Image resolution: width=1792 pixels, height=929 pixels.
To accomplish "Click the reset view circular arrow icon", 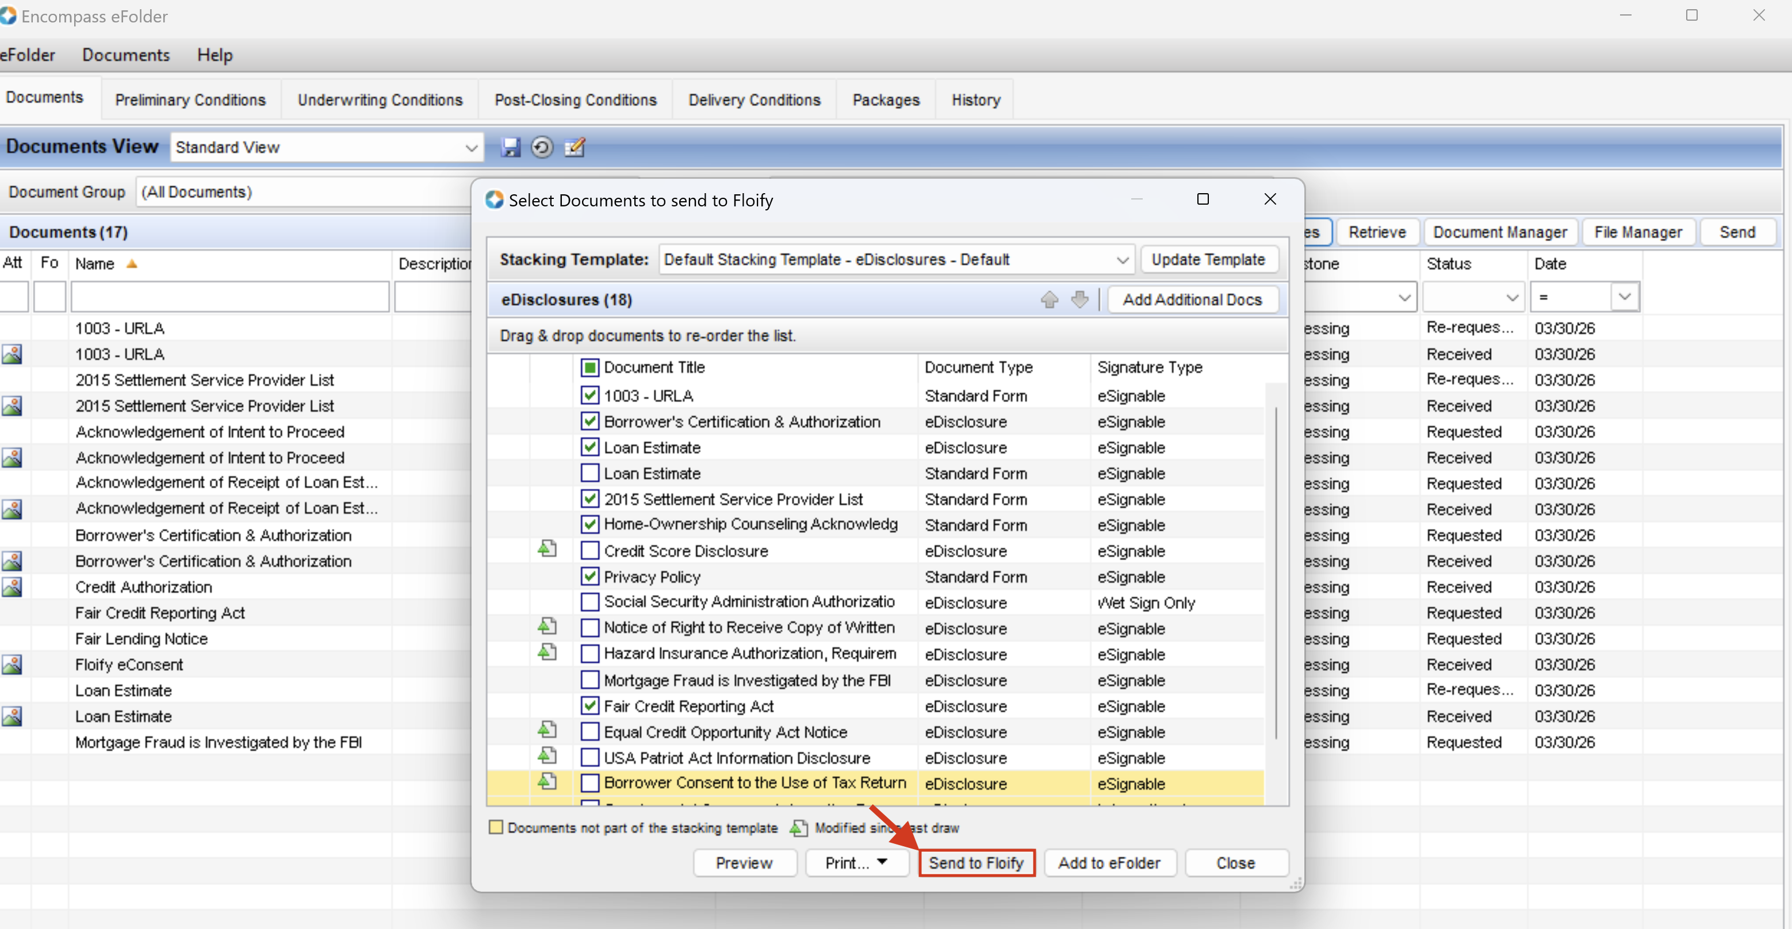I will coord(542,147).
